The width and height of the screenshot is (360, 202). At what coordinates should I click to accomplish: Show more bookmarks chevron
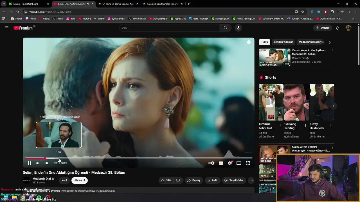pyautogui.click(x=353, y=19)
